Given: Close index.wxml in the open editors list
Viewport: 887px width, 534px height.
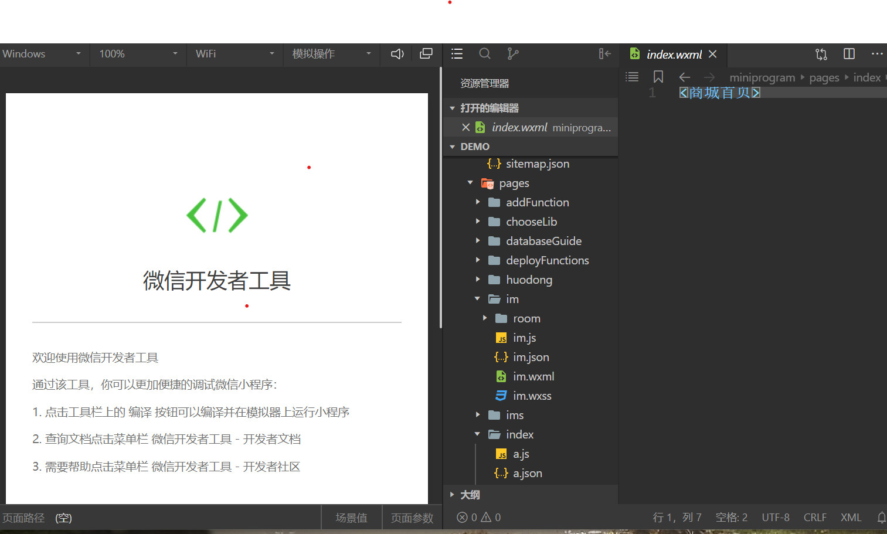Looking at the screenshot, I should pos(466,127).
